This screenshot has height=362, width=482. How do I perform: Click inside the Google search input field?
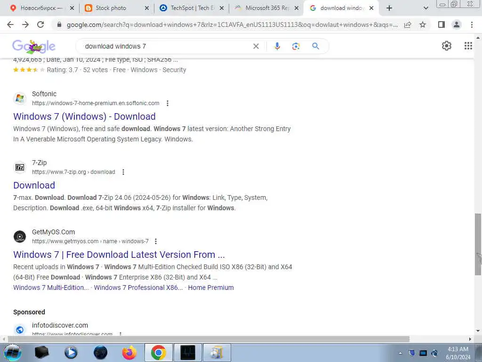tap(166, 46)
